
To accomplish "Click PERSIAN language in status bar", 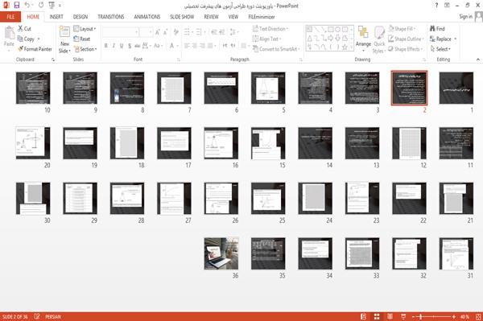I will point(53,316).
